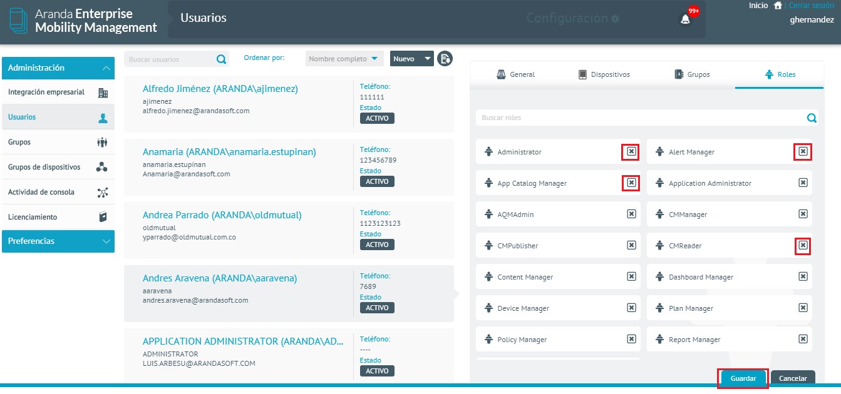This screenshot has height=394, width=841.
Task: Toggle the Alert Manager role checkbox
Action: pos(803,152)
